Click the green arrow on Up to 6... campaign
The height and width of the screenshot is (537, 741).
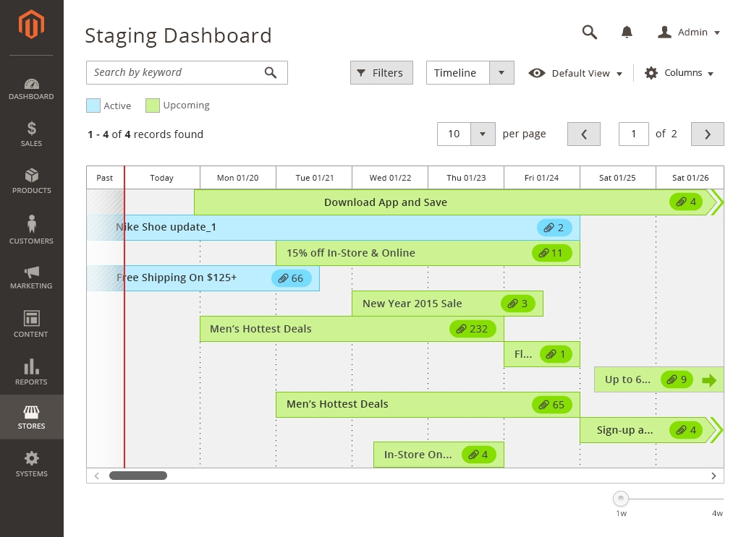709,379
